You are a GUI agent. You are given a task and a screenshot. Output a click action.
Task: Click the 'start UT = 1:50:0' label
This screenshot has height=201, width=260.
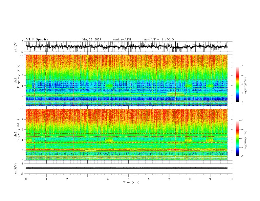[x=159, y=39]
